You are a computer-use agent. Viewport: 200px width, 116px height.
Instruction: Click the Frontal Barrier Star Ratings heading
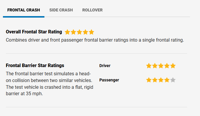click(x=35, y=65)
